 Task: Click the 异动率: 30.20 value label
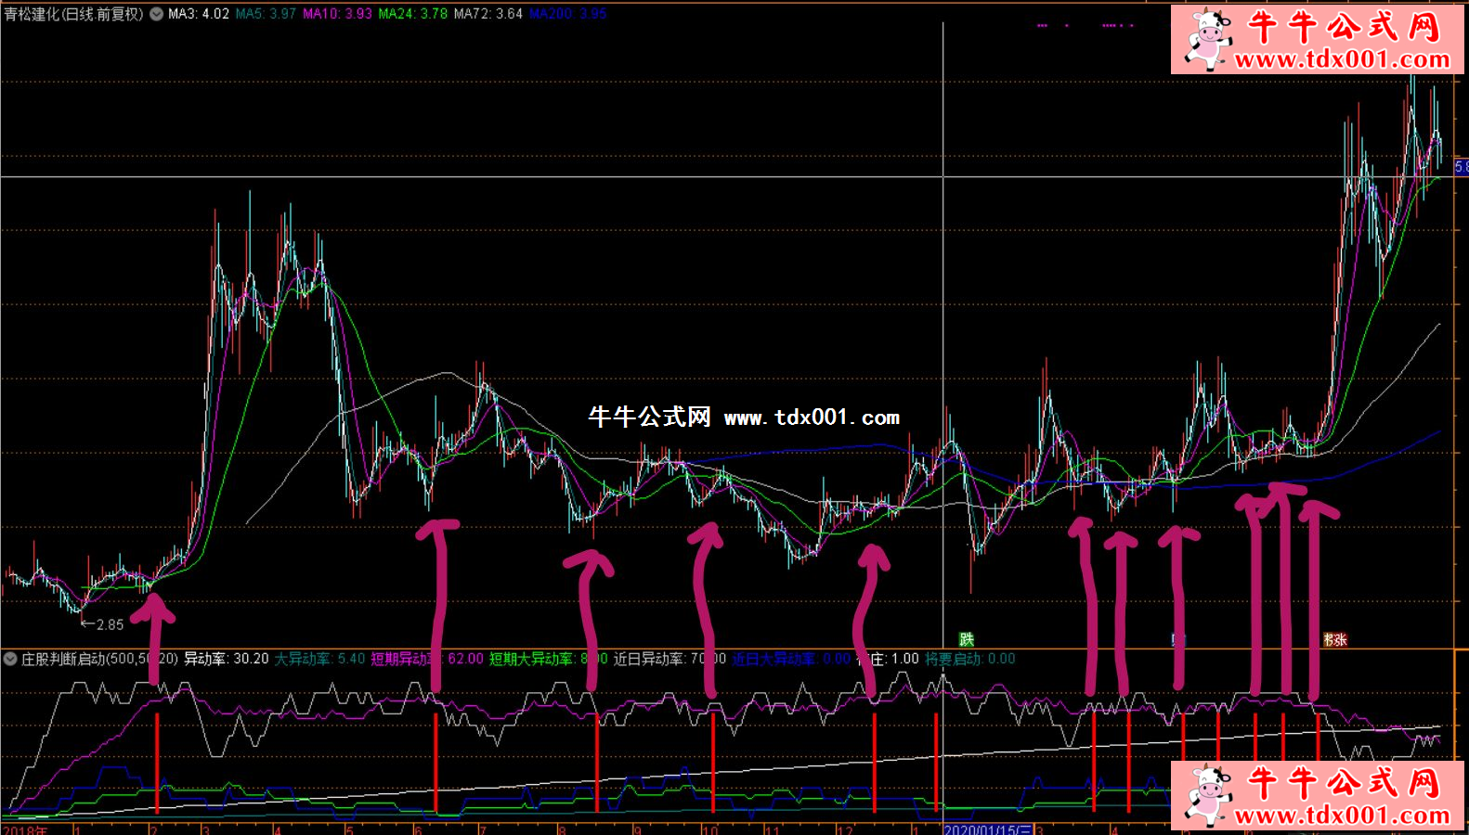(226, 659)
